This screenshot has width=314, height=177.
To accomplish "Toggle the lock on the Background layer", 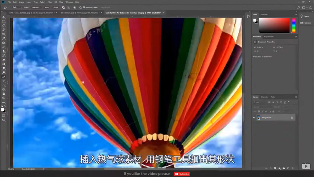I will point(292,117).
